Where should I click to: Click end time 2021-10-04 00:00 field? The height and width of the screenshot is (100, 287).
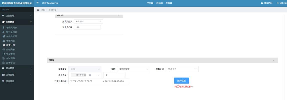115,81
